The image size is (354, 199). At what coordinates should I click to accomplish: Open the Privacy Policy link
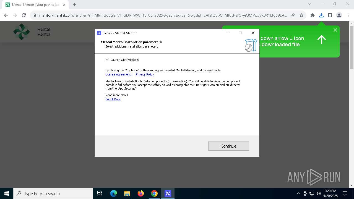click(x=145, y=74)
